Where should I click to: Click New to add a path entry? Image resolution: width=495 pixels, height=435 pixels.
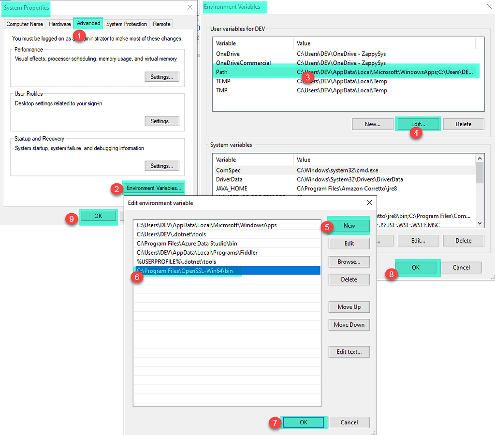coord(349,226)
